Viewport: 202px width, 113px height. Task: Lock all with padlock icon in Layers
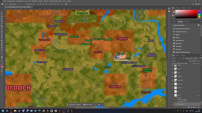click(x=186, y=63)
